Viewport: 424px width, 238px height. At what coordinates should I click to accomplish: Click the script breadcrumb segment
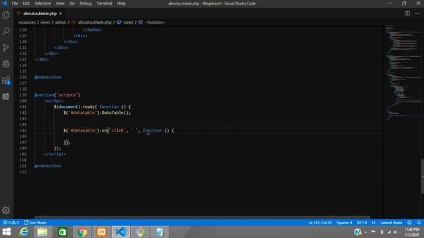click(128, 22)
